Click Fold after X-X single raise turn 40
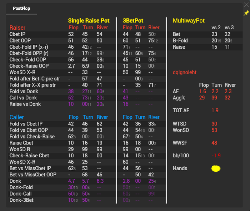Screen dimensions: 250x211 point(85,85)
